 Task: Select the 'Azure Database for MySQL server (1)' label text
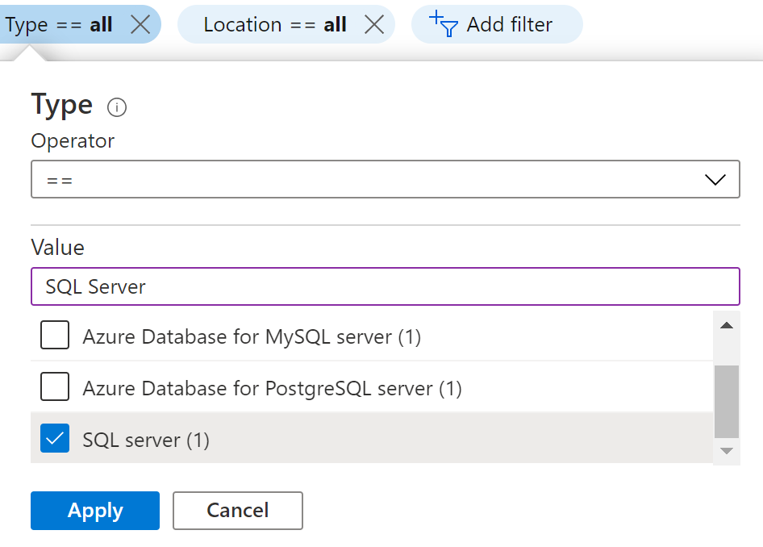pyautogui.click(x=252, y=336)
